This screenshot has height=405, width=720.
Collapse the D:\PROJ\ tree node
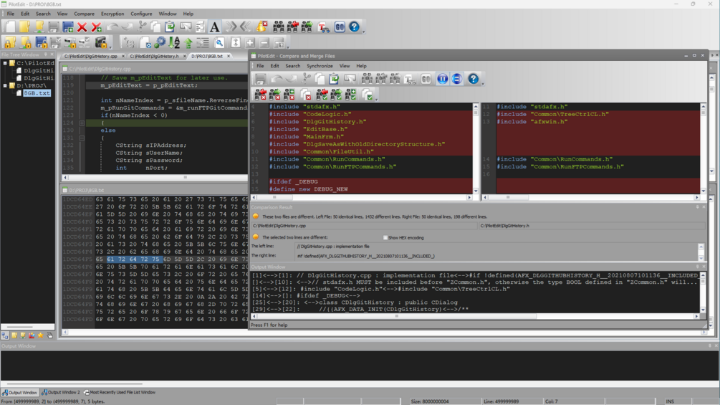coord(5,85)
